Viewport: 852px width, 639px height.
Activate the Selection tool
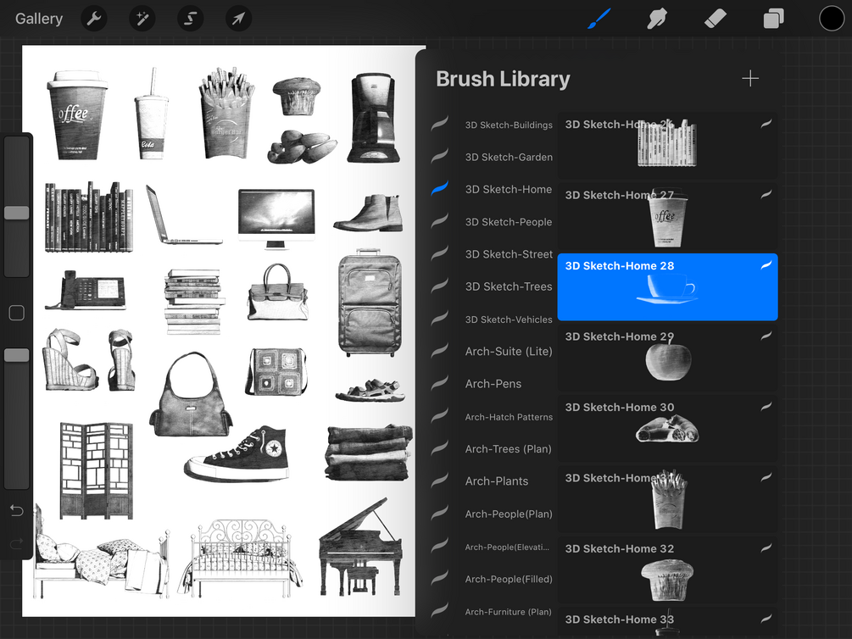point(190,19)
